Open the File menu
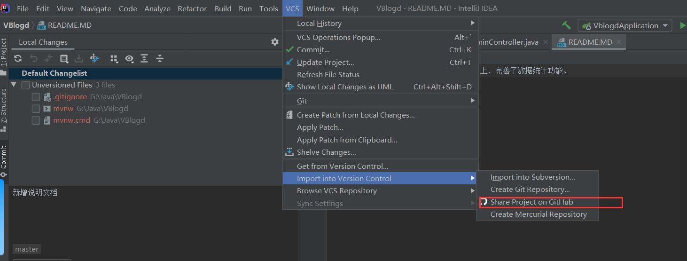This screenshot has width=687, height=261. (x=23, y=8)
